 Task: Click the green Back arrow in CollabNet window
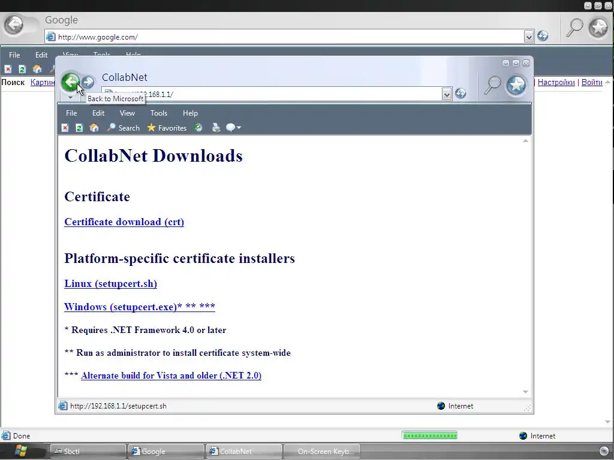pos(71,82)
